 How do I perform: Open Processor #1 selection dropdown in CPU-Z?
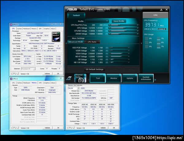28,69
